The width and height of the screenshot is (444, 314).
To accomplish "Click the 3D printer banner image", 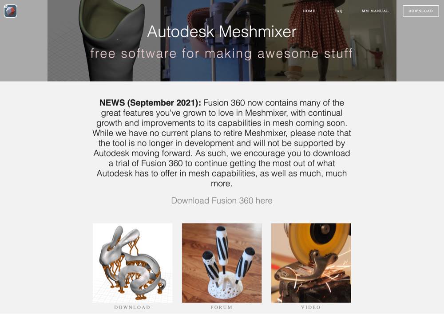I will (x=213, y=41).
